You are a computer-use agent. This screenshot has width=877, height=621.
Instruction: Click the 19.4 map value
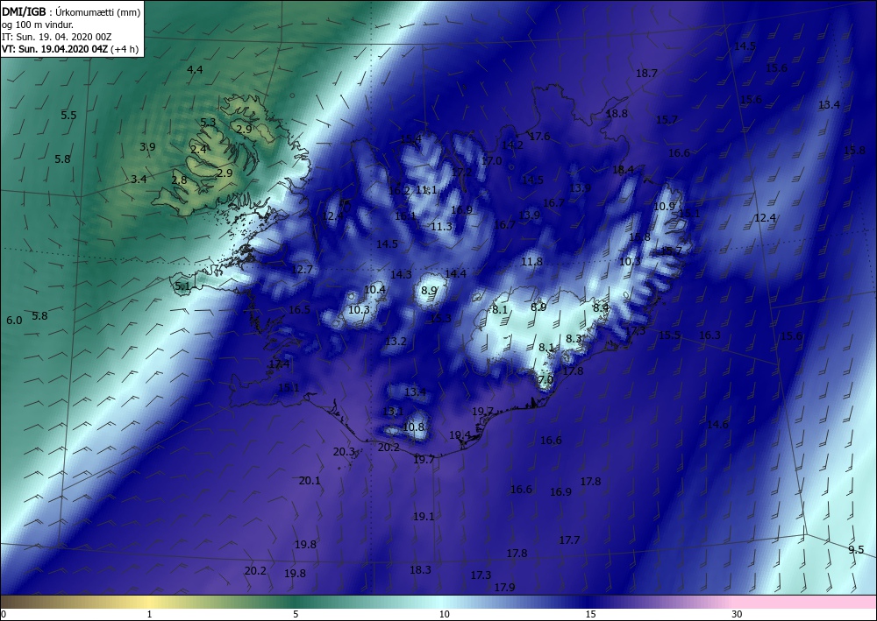(460, 435)
